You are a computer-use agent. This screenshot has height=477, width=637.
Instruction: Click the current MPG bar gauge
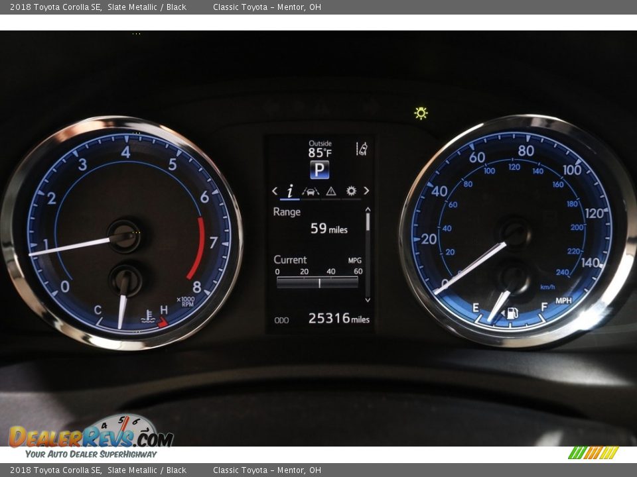pos(317,282)
